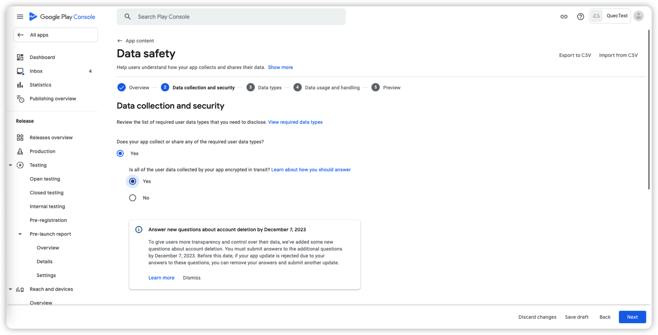Click the Releases overview icon
The height and width of the screenshot is (335, 658).
point(20,138)
